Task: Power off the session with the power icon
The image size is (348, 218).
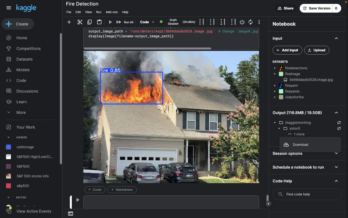Action: click(x=242, y=22)
